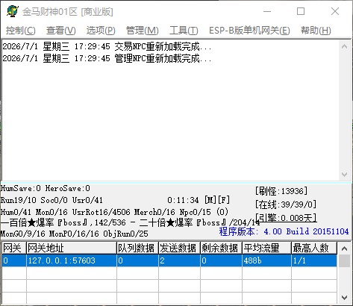Image resolution: width=353 pixels, height=306 pixels.
Task: Click the gateway table scroll down arrow
Action: point(345,297)
